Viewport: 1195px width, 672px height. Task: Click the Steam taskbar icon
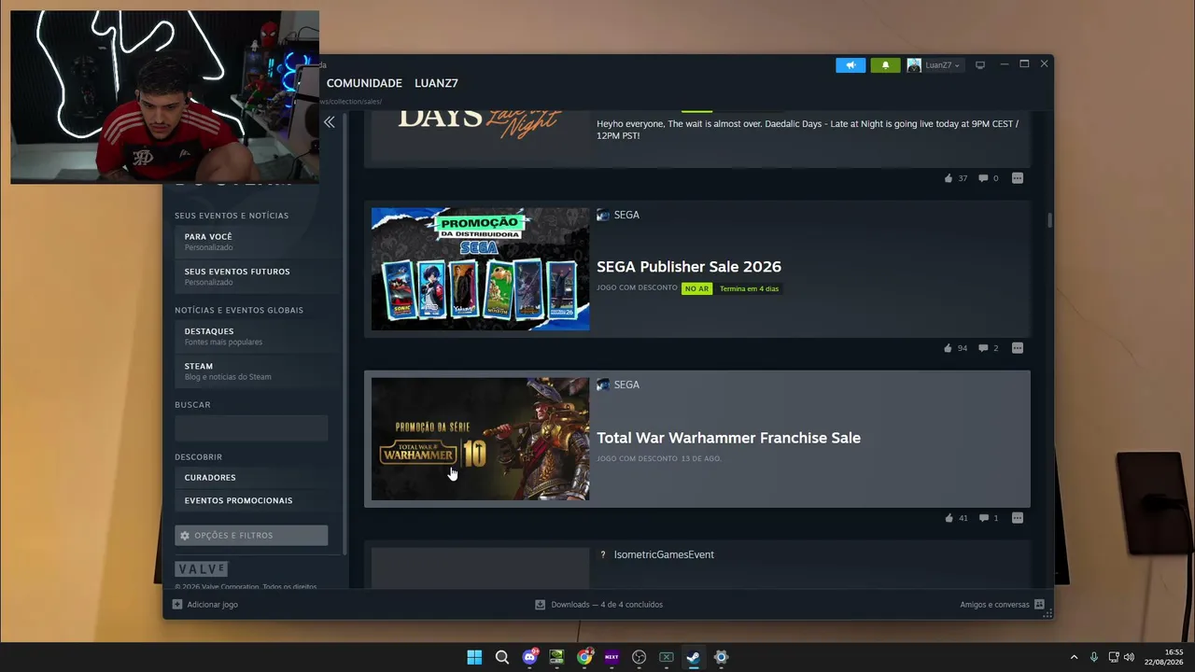pyautogui.click(x=694, y=657)
